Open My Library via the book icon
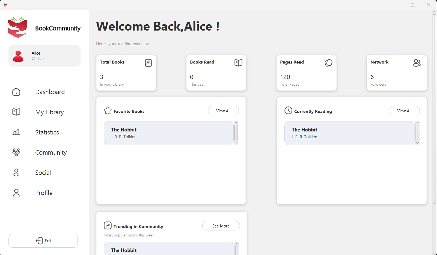This screenshot has height=255, width=437. (x=16, y=112)
